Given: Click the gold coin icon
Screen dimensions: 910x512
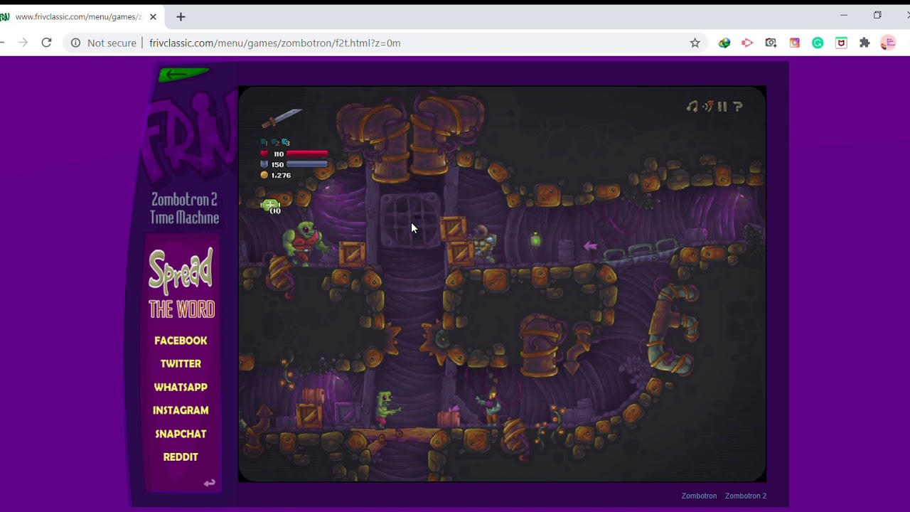Looking at the screenshot, I should [x=264, y=175].
